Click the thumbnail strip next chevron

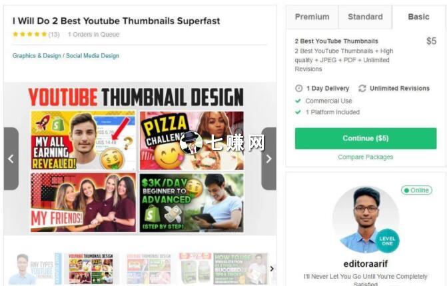click(272, 269)
